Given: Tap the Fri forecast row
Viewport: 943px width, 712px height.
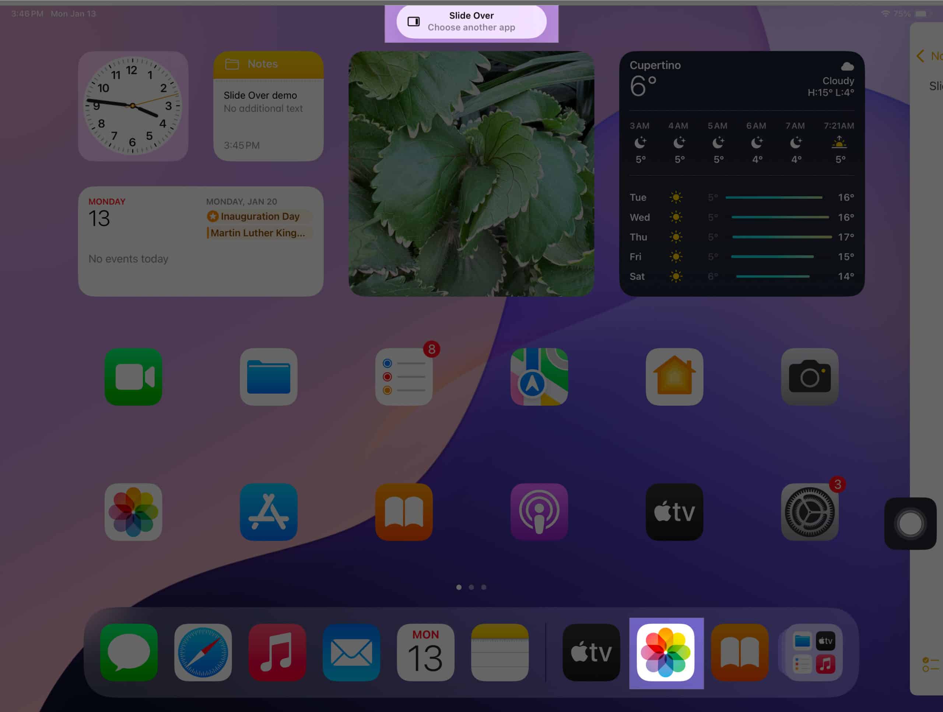Looking at the screenshot, I should click(742, 257).
